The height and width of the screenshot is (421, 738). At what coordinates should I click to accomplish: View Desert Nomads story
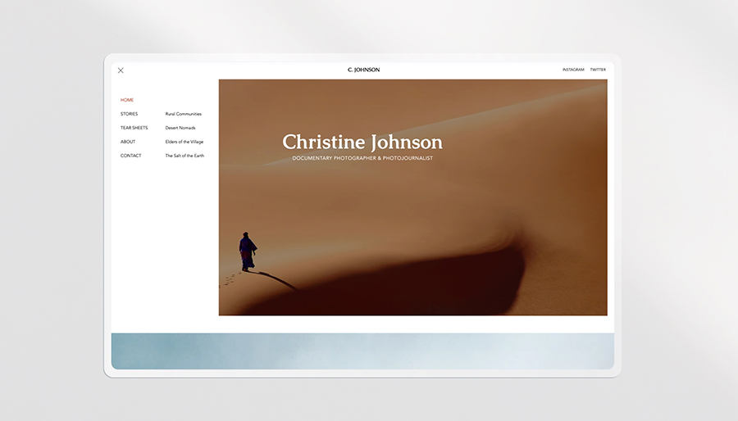click(x=180, y=128)
